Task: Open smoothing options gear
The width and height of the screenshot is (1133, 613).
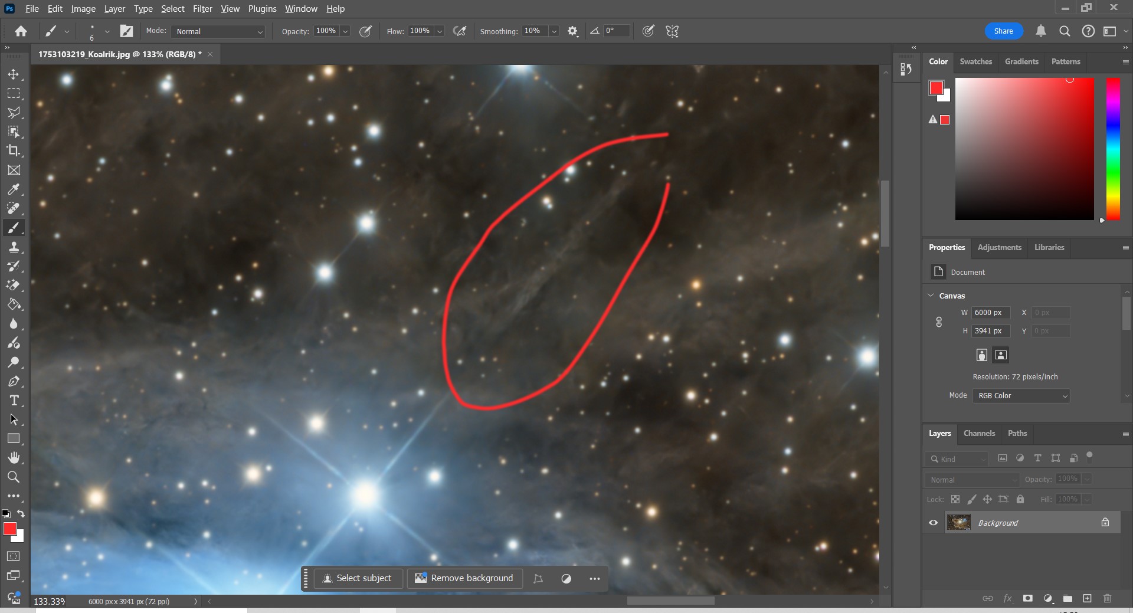Action: tap(572, 31)
